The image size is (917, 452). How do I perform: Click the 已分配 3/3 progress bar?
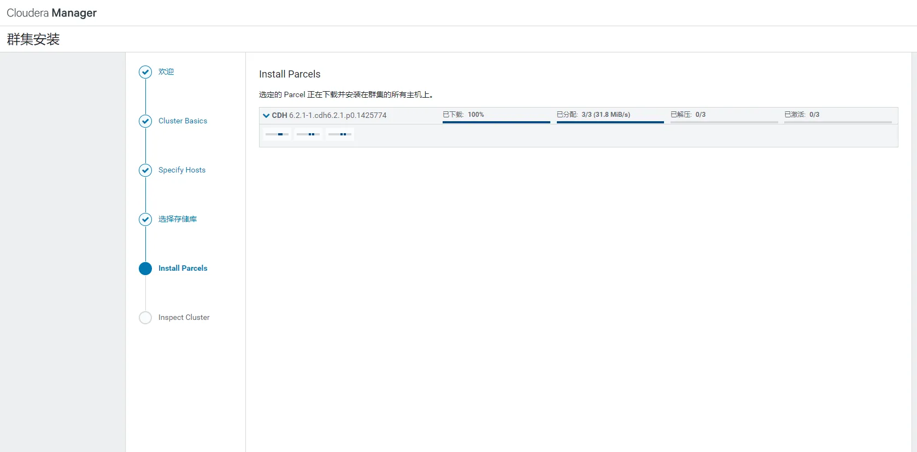[610, 122]
